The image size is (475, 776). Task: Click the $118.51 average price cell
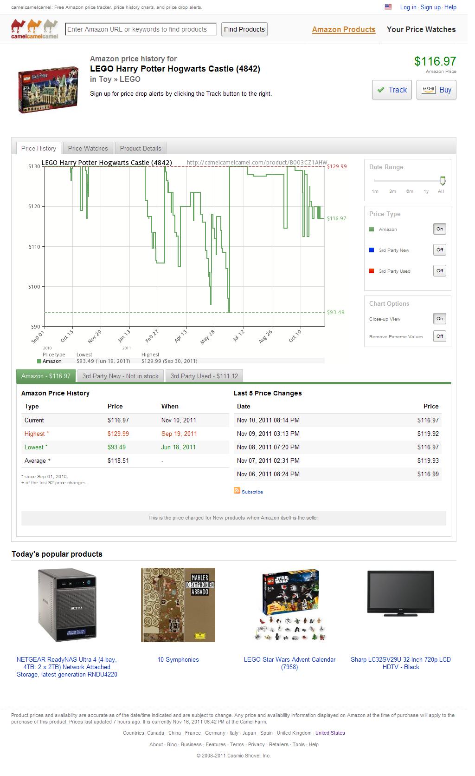coord(118,460)
